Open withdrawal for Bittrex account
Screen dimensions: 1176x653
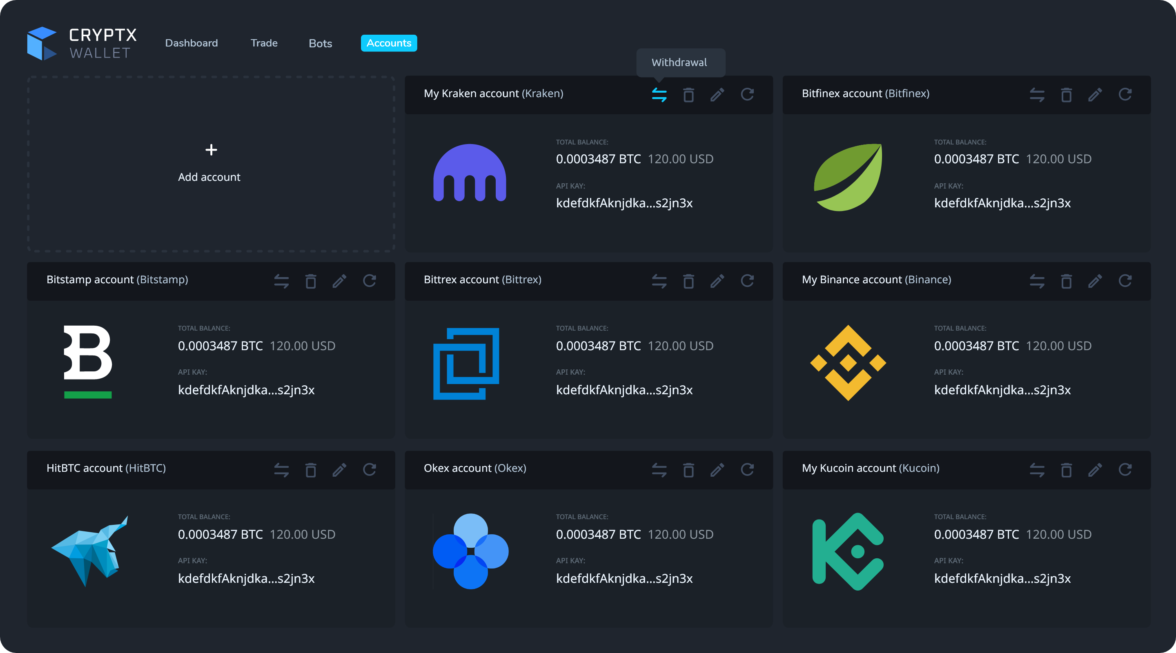click(x=659, y=281)
